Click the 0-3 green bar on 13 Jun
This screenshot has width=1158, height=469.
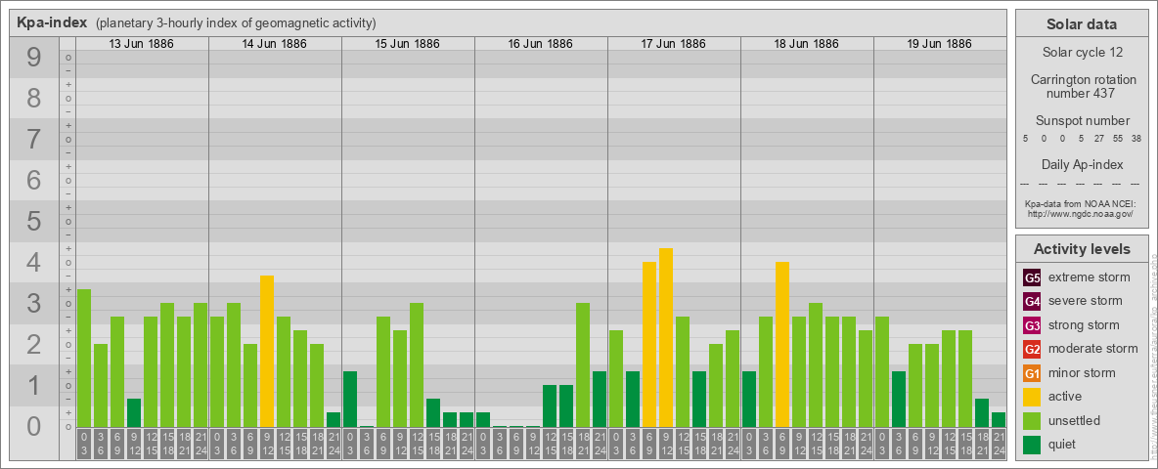point(84,359)
